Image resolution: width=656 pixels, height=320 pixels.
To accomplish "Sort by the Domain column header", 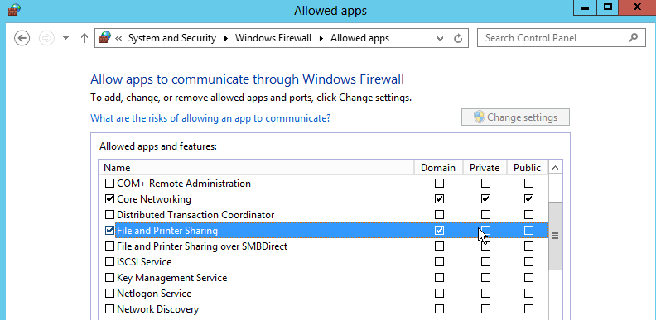I will [438, 168].
